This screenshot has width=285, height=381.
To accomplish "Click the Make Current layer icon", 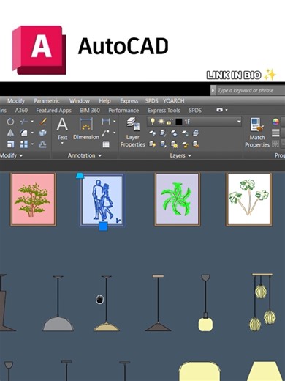I will click(x=196, y=133).
